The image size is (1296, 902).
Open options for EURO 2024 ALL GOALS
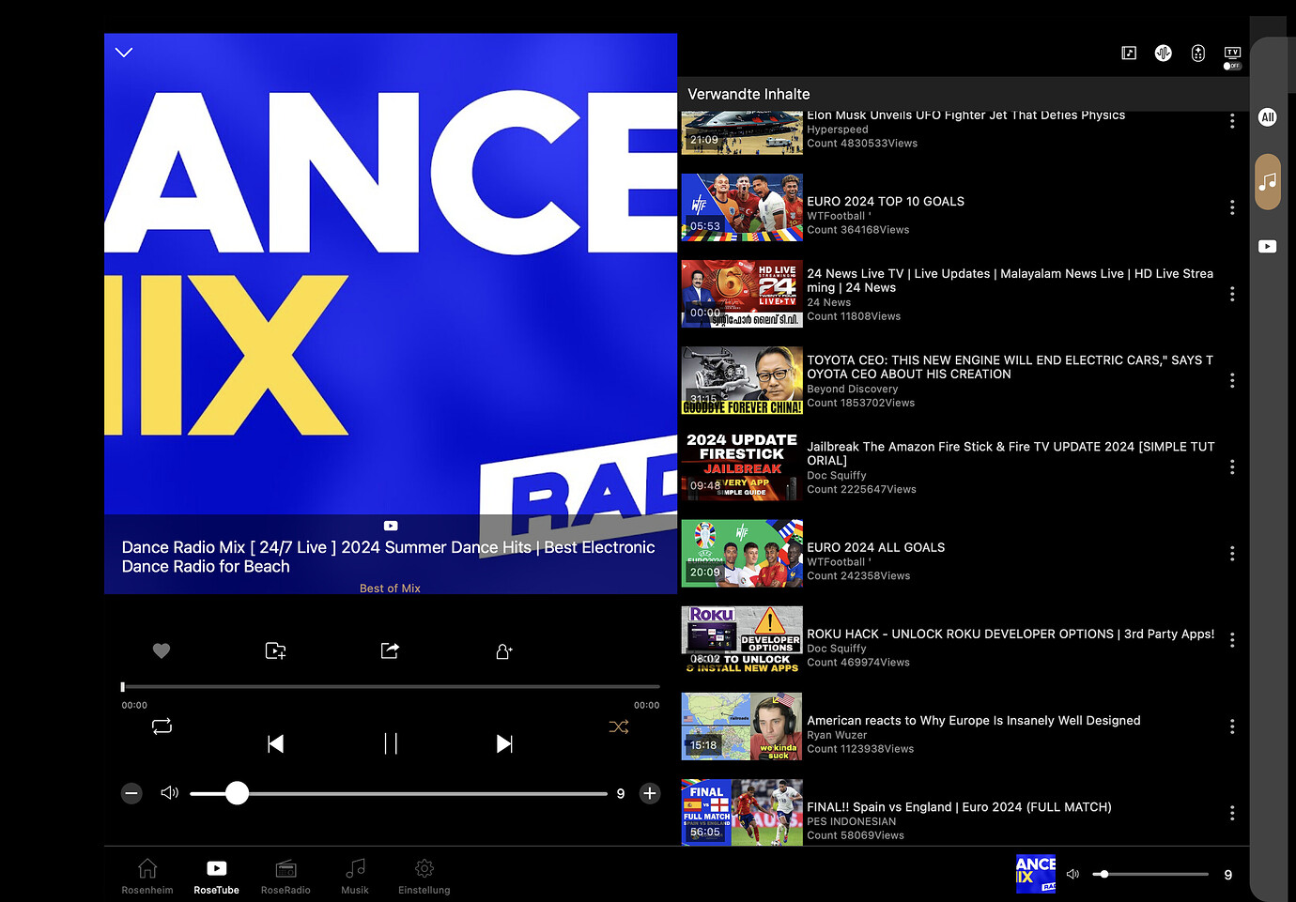[1232, 554]
